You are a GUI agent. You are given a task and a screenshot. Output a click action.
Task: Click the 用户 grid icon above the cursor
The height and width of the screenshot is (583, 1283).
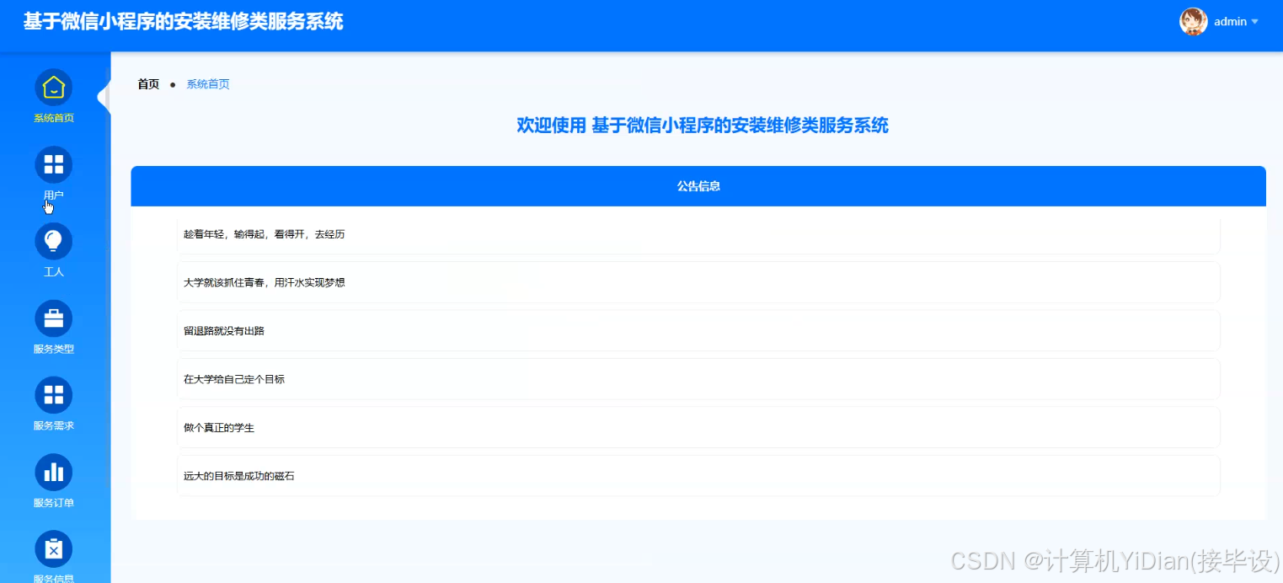click(53, 164)
